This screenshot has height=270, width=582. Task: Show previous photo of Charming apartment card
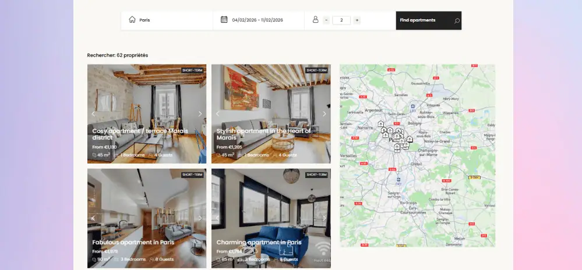tap(217, 218)
